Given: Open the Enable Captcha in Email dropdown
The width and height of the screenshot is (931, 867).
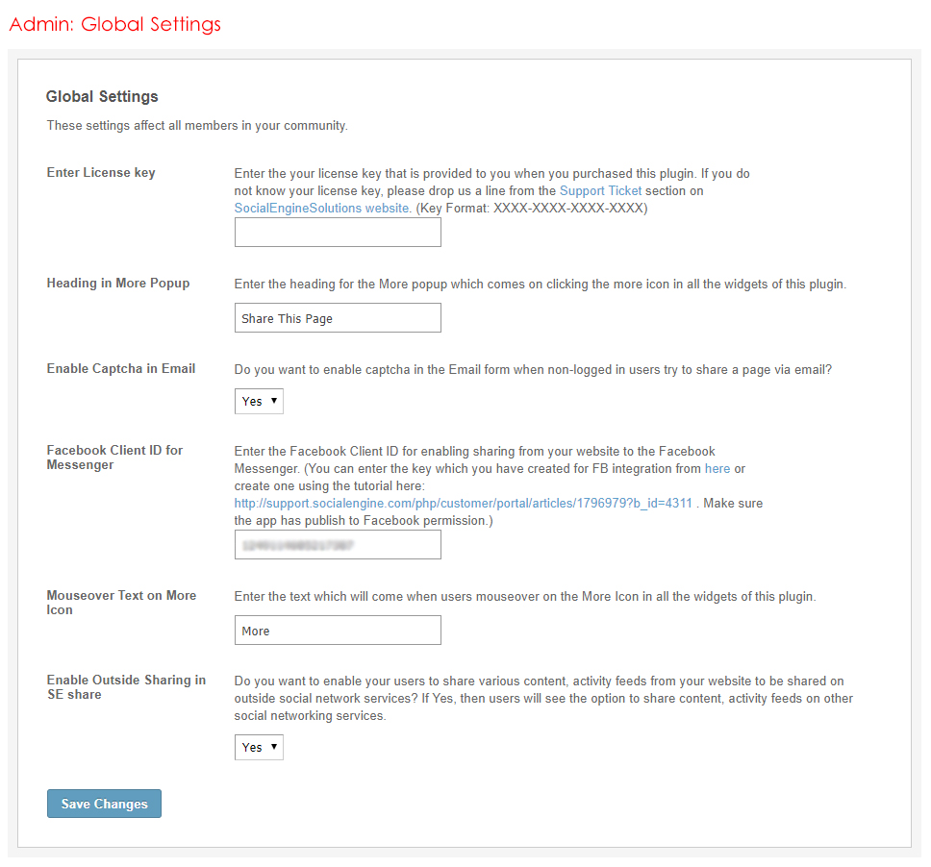Looking at the screenshot, I should click(x=259, y=401).
